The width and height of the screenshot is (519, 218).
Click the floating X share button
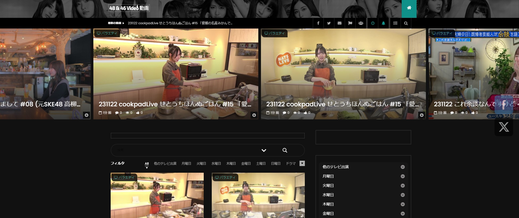click(504, 127)
